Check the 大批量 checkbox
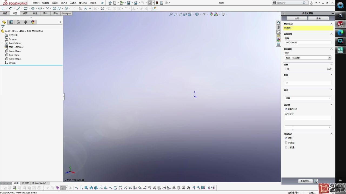This screenshot has width=346, height=194. pyautogui.click(x=286, y=147)
